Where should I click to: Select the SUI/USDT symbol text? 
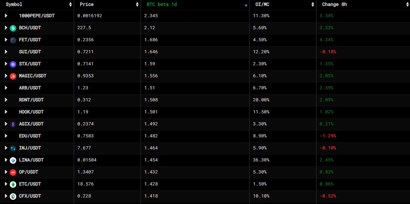(30, 52)
